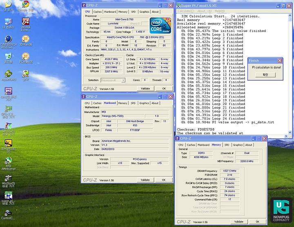Click Validate in the top CPU-Z window
Screen dimensions: 294x227
[145, 89]
